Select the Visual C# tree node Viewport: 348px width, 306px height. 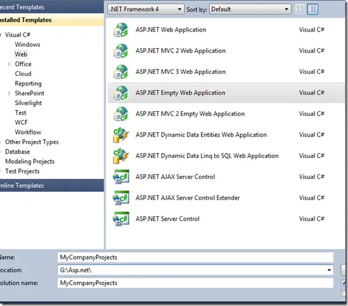point(18,35)
